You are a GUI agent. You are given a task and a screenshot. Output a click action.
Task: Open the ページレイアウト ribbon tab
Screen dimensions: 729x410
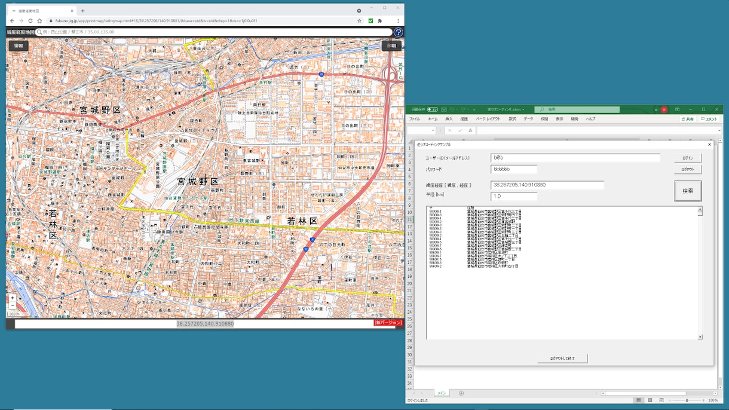point(488,119)
